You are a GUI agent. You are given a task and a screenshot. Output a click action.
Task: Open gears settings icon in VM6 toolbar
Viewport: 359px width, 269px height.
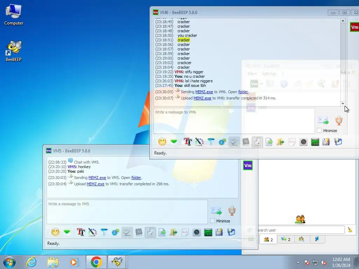222,142
